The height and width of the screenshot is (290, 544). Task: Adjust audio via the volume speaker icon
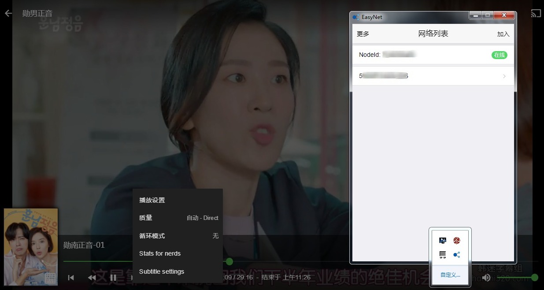point(486,278)
